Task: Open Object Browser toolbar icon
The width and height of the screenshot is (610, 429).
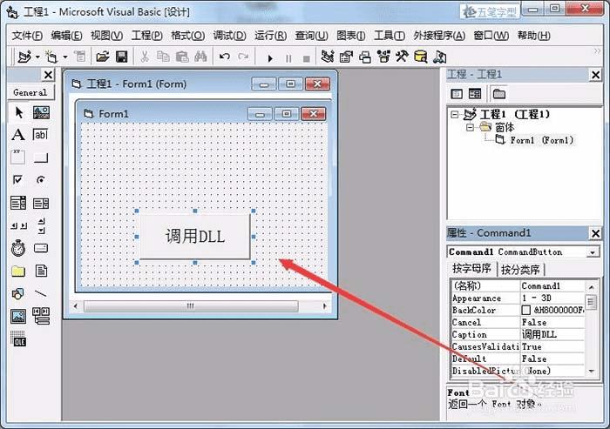Action: click(x=383, y=57)
